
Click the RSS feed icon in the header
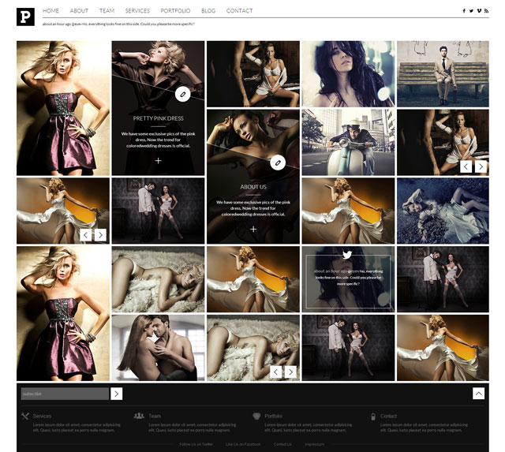(486, 11)
